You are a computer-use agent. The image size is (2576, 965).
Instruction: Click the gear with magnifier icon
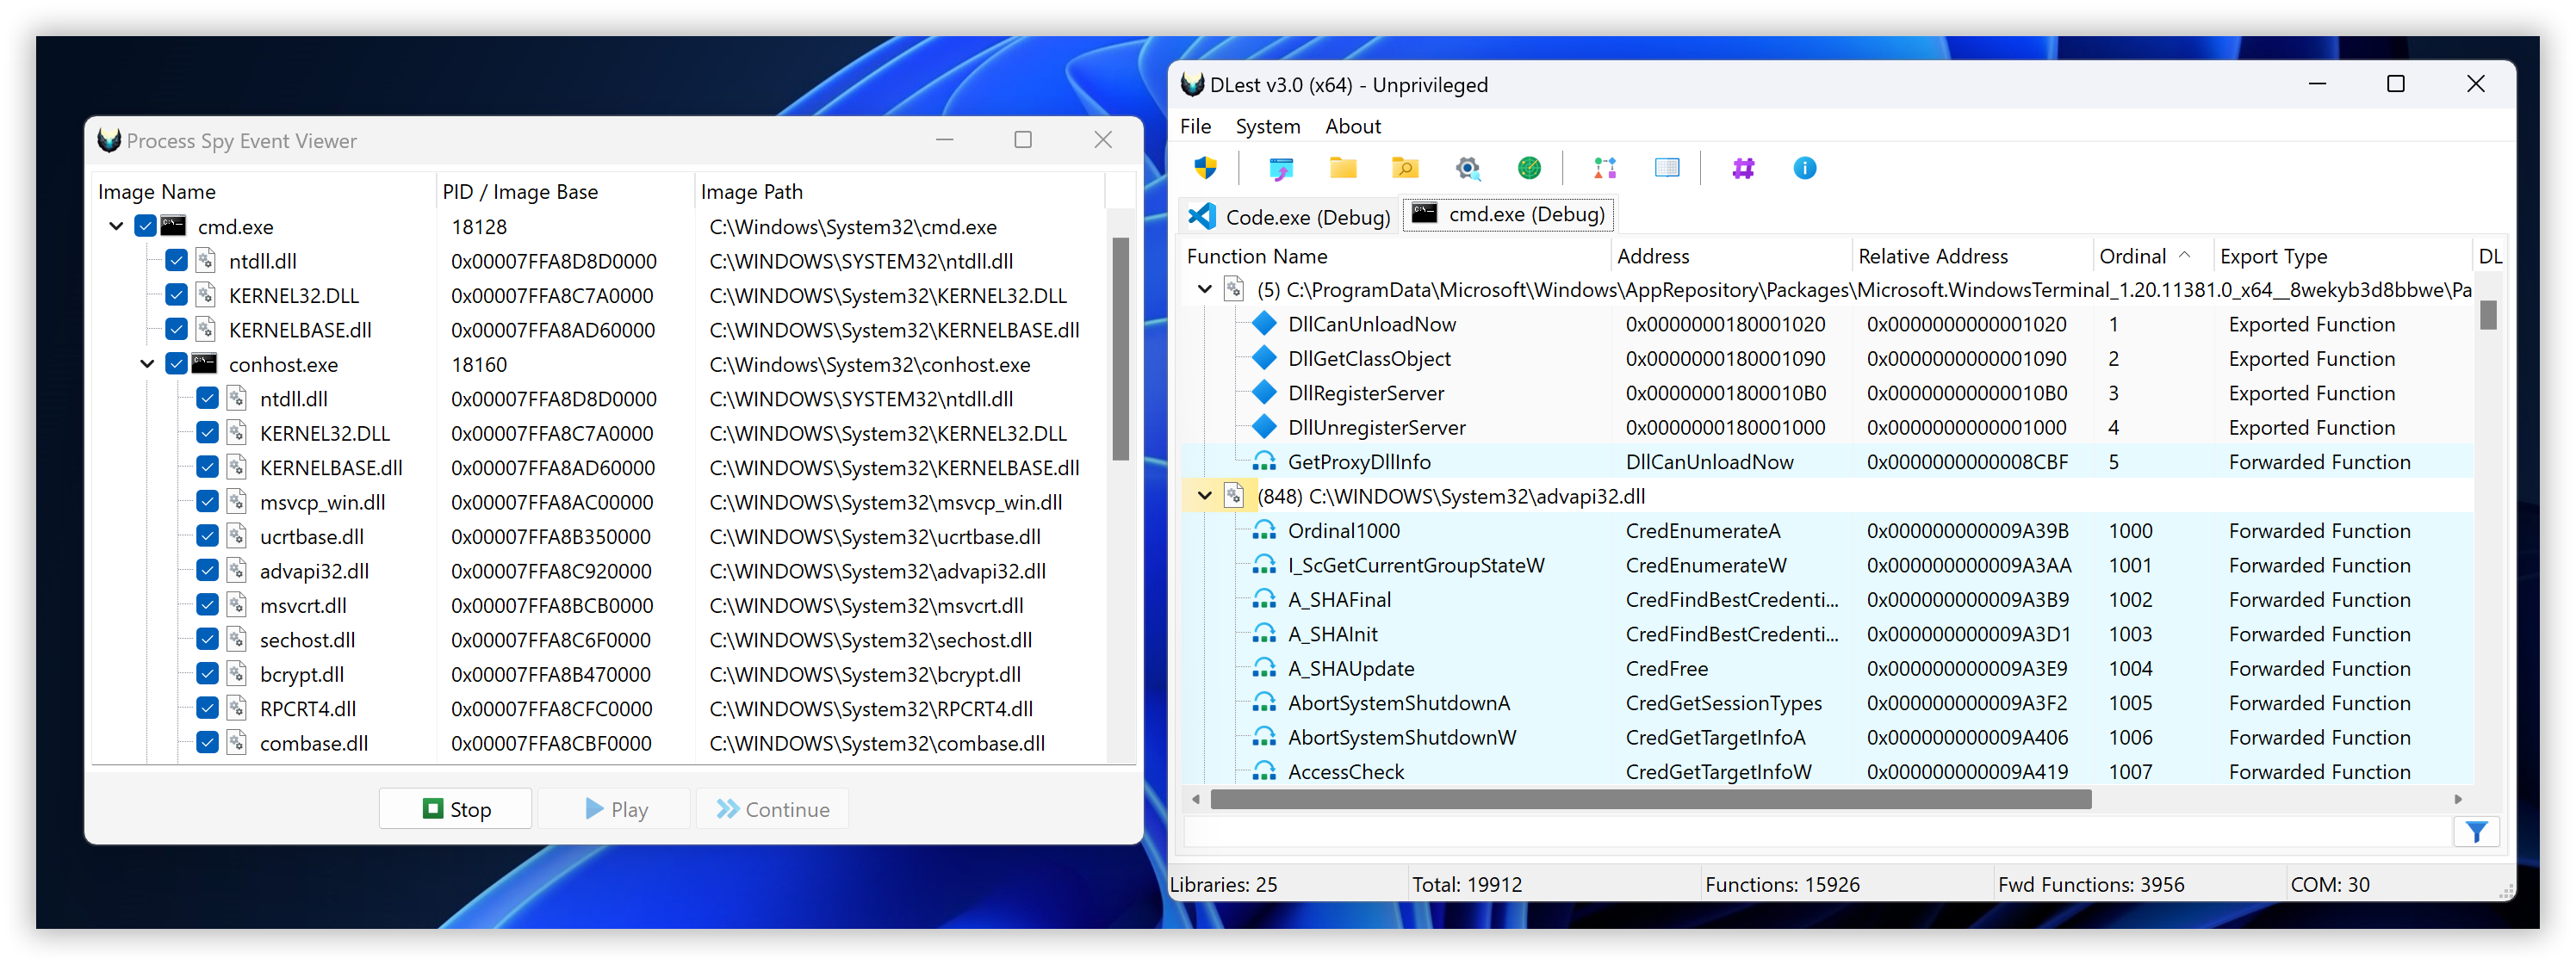1467,168
